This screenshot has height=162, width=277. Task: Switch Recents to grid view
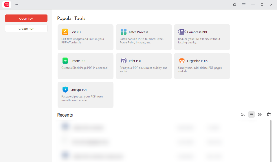click(260, 114)
